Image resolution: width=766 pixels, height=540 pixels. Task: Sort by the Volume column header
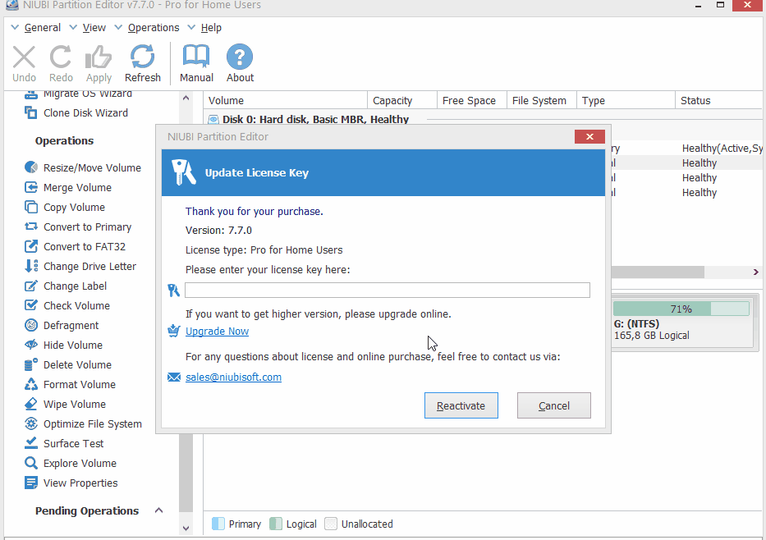[x=285, y=101]
